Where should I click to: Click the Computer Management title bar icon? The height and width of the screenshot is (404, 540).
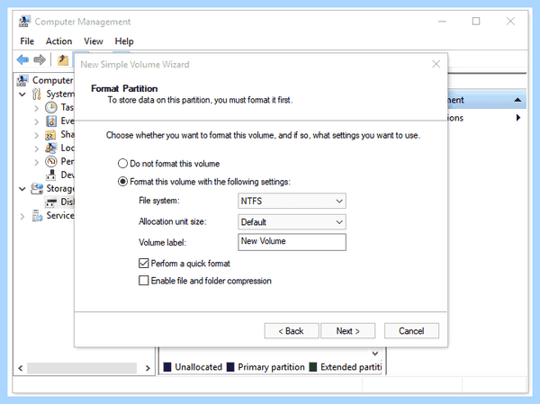pyautogui.click(x=24, y=22)
